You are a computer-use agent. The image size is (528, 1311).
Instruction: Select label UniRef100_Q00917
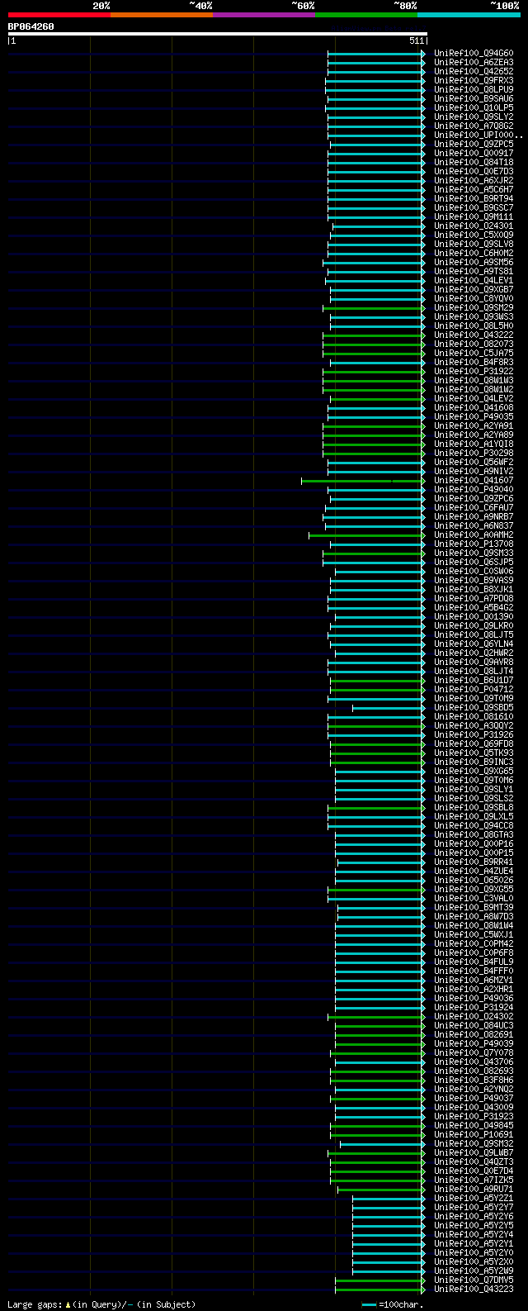point(474,153)
